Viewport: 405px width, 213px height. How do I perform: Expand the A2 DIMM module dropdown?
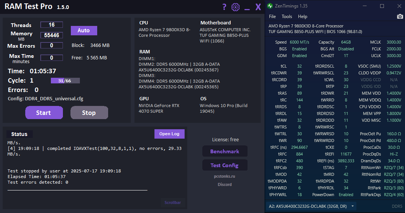353,206
